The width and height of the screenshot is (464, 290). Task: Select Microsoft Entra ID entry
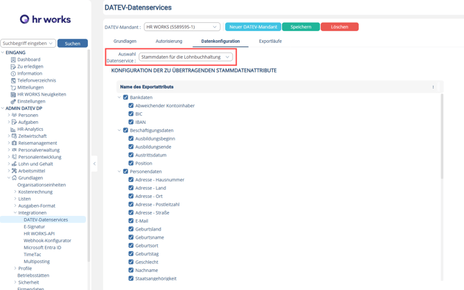tap(42, 247)
